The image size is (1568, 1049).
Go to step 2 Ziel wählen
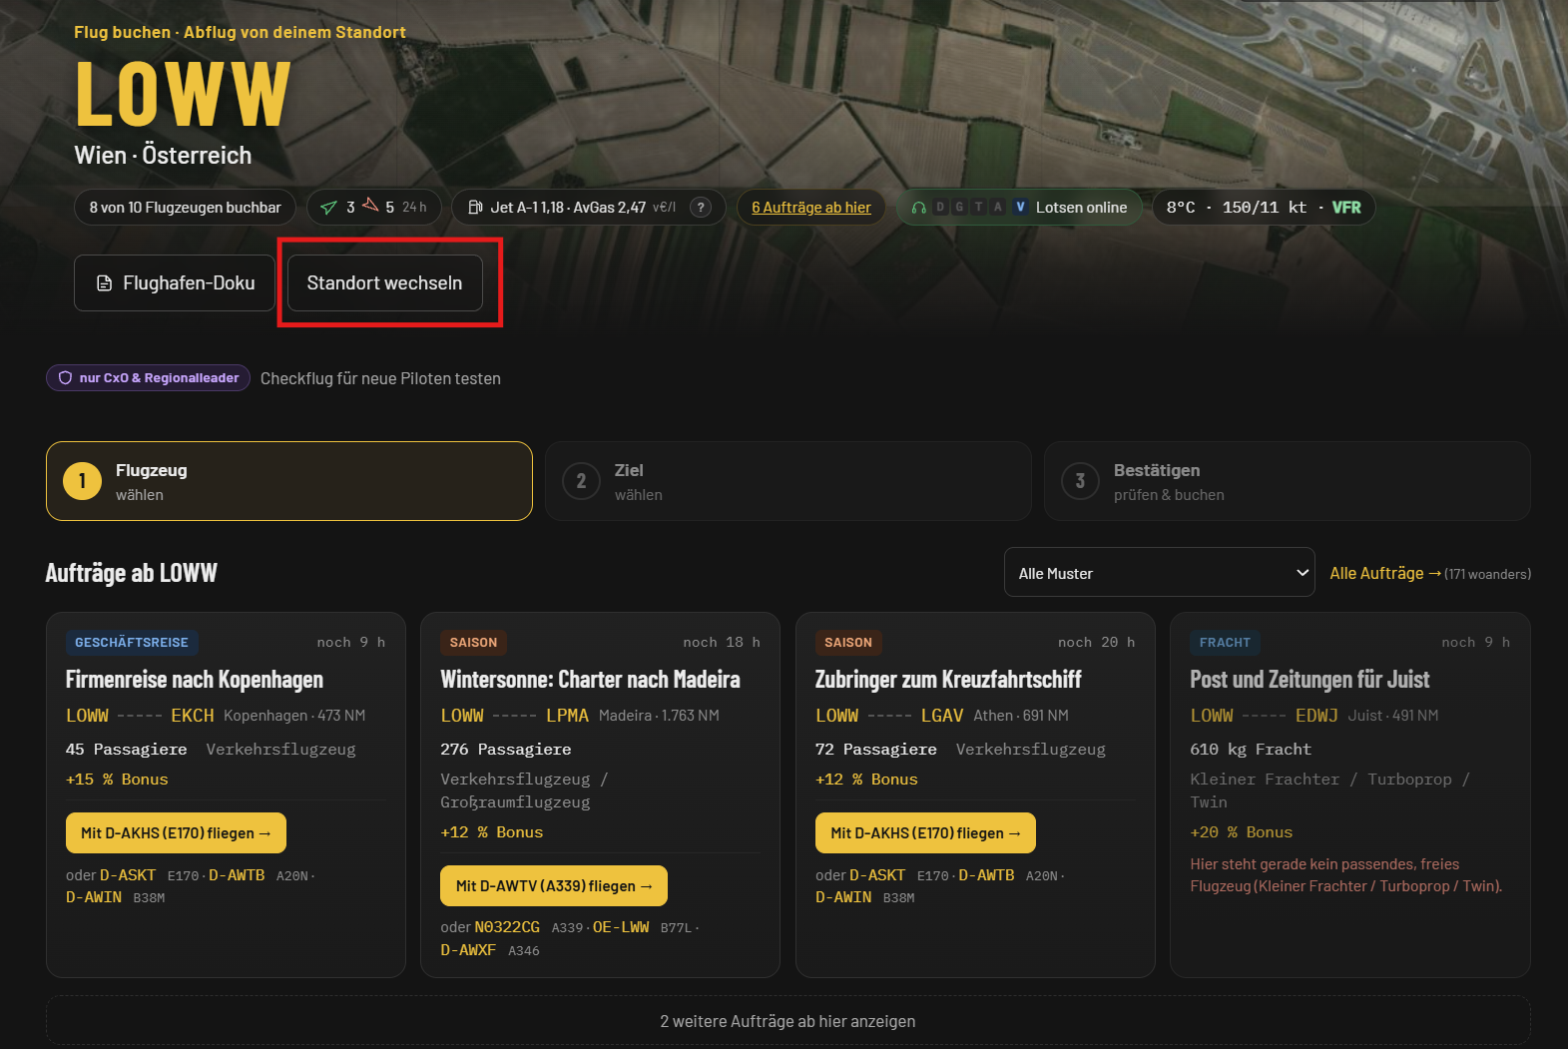(787, 481)
